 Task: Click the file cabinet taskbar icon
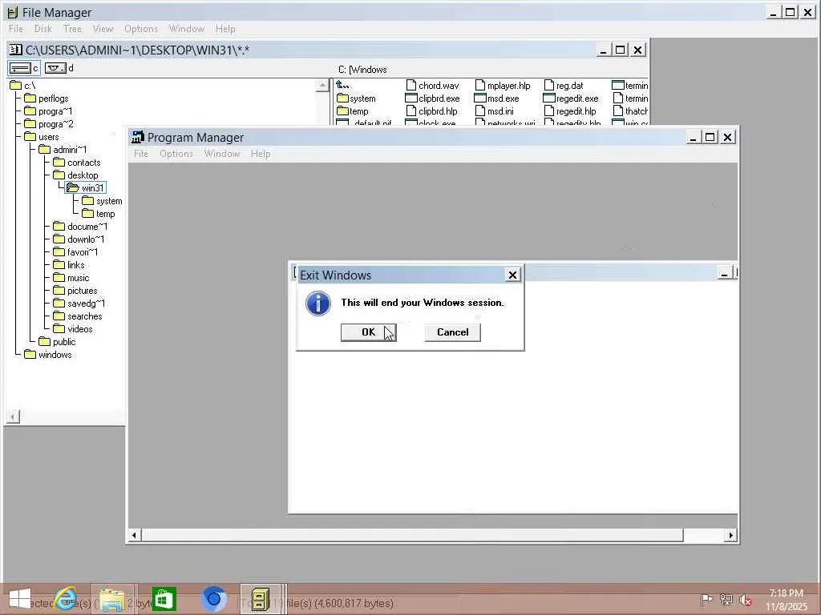[261, 599]
